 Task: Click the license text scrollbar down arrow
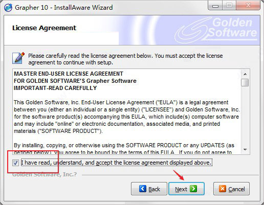coord(246,150)
